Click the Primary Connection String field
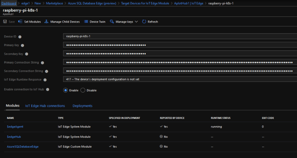Viewport: 297px width, 158px height. coord(180,62)
